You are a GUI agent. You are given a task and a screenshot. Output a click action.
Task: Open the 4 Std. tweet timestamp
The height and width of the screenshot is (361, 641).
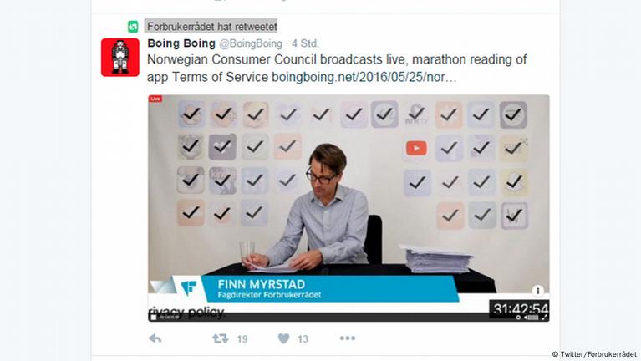tap(305, 43)
